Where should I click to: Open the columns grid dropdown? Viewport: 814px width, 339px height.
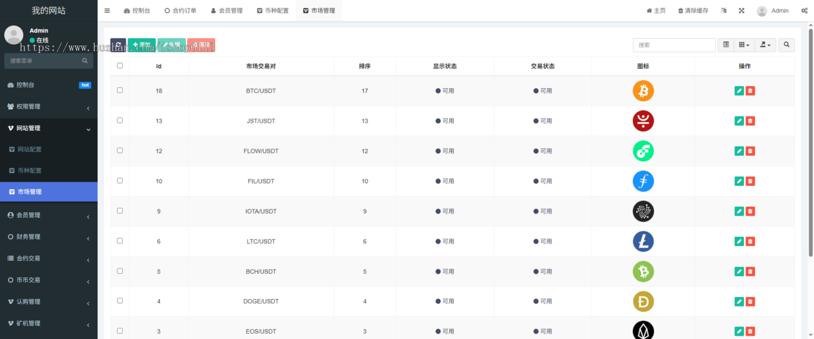click(x=744, y=45)
